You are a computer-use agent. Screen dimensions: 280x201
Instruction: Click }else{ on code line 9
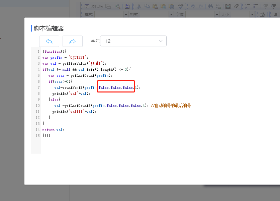click(55, 99)
